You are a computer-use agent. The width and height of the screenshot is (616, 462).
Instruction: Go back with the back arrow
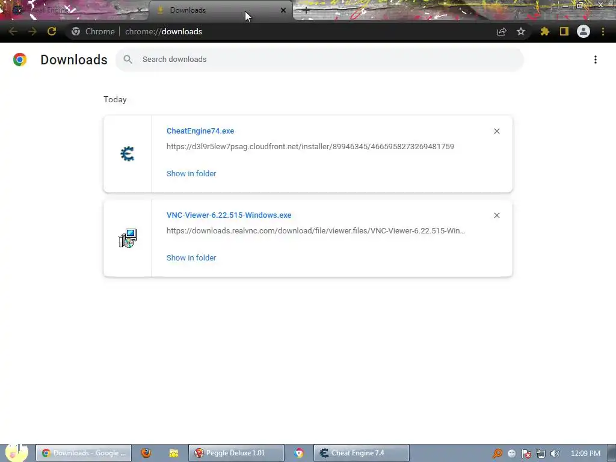[x=13, y=31]
